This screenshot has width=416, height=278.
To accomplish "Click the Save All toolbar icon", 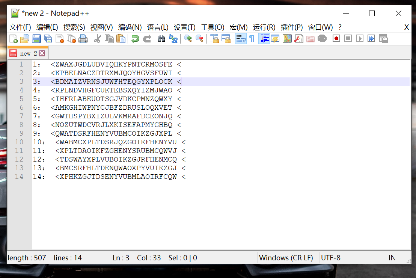I will click(47, 38).
